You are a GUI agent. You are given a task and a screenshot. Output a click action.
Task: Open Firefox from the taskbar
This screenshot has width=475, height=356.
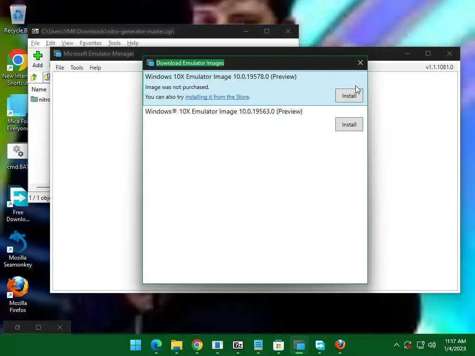point(340,345)
